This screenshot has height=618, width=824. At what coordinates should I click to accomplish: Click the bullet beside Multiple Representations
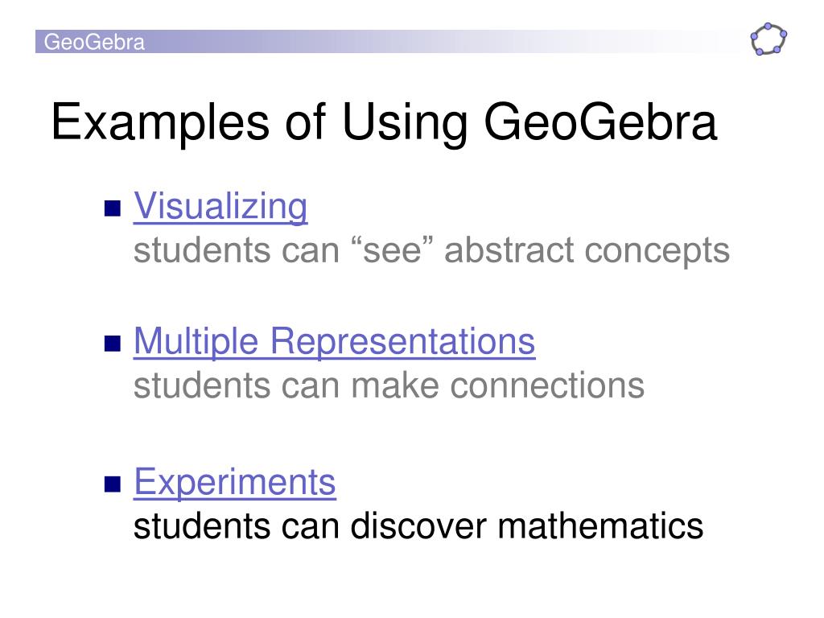[113, 344]
